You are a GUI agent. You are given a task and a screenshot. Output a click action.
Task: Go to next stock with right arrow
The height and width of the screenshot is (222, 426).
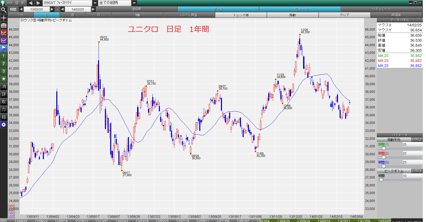(x=38, y=3)
